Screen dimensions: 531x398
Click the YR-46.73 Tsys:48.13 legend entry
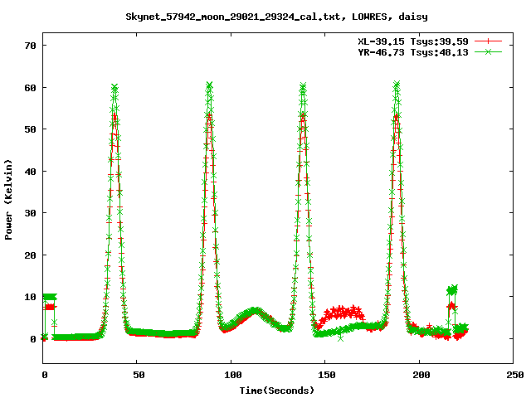[413, 52]
